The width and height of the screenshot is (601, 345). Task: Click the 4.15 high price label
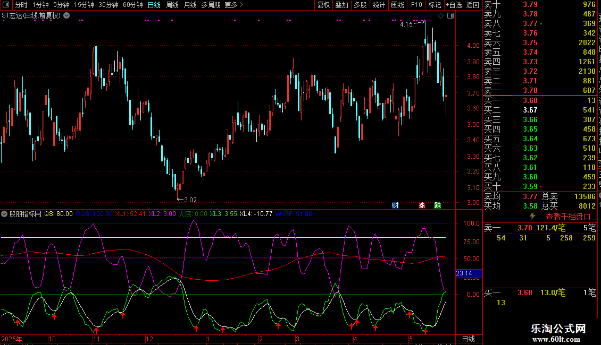(406, 24)
